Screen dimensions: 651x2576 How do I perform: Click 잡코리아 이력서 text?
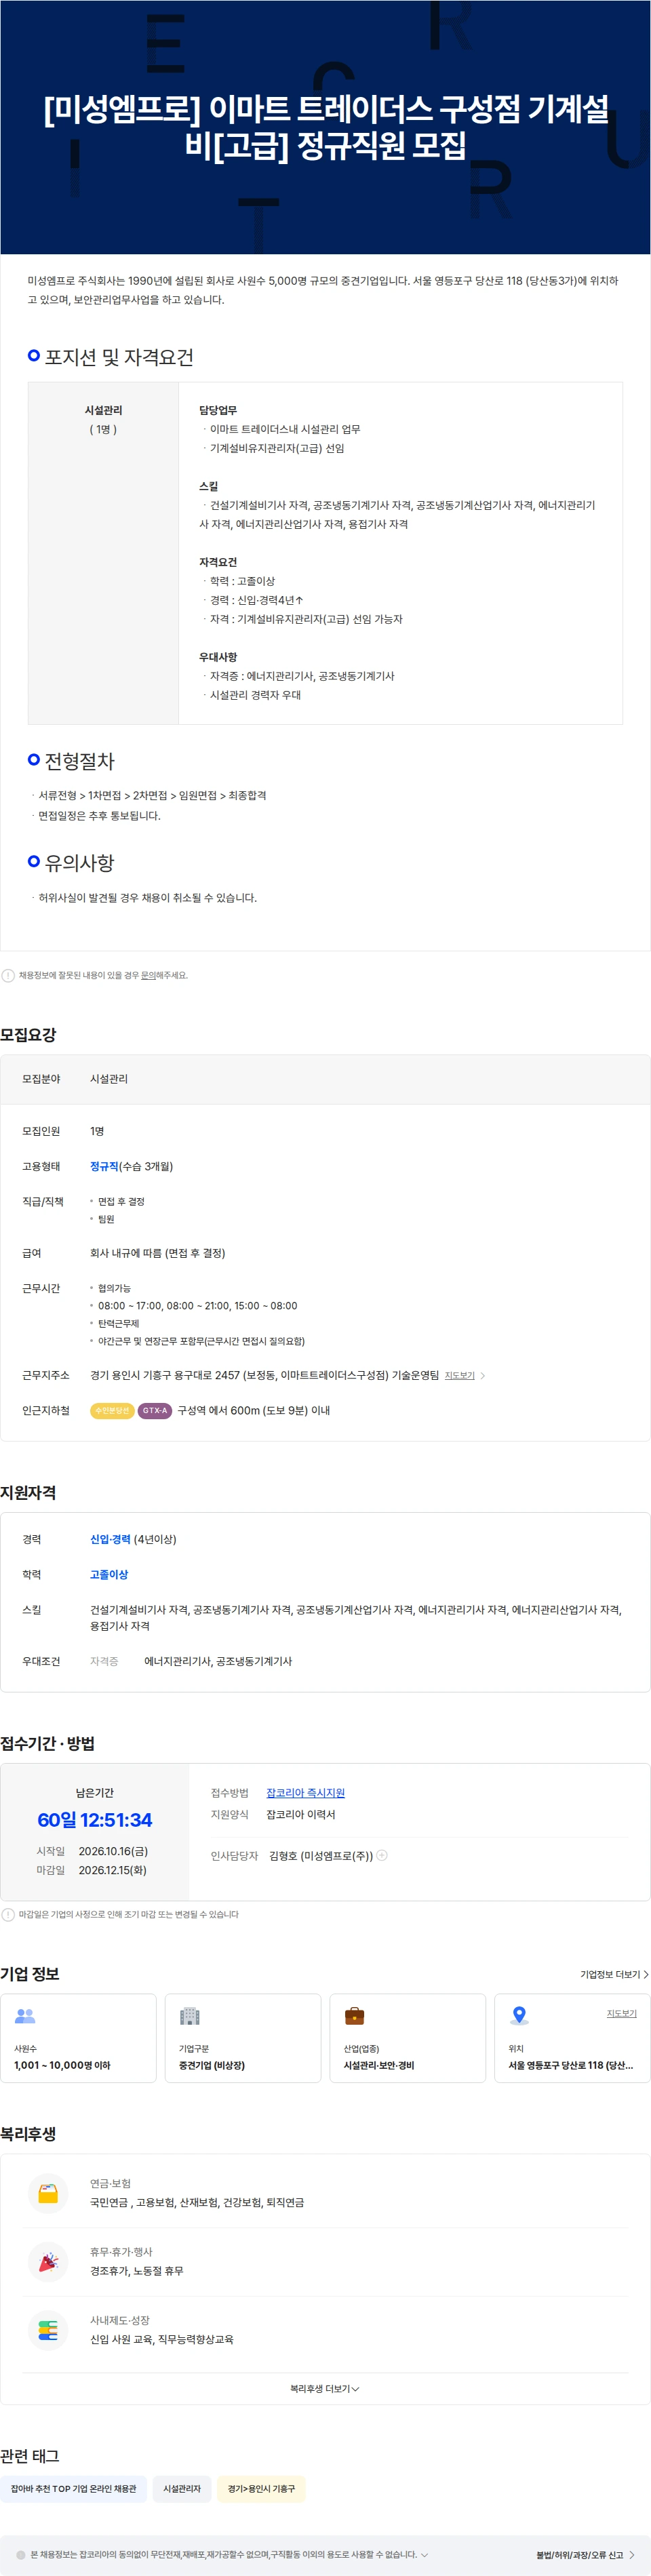(x=301, y=1814)
